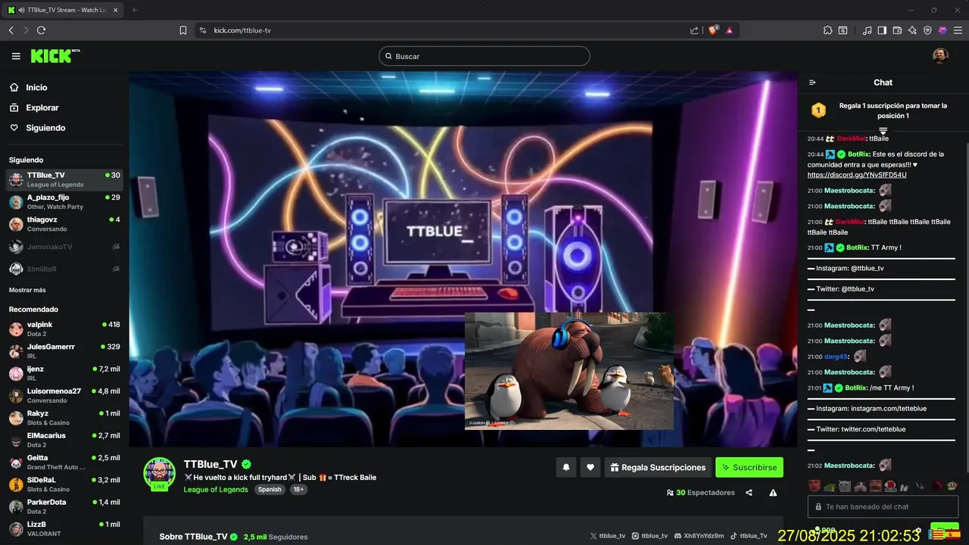The image size is (969, 545).
Task: Click the Brave Shields lion icon
Action: point(712,30)
